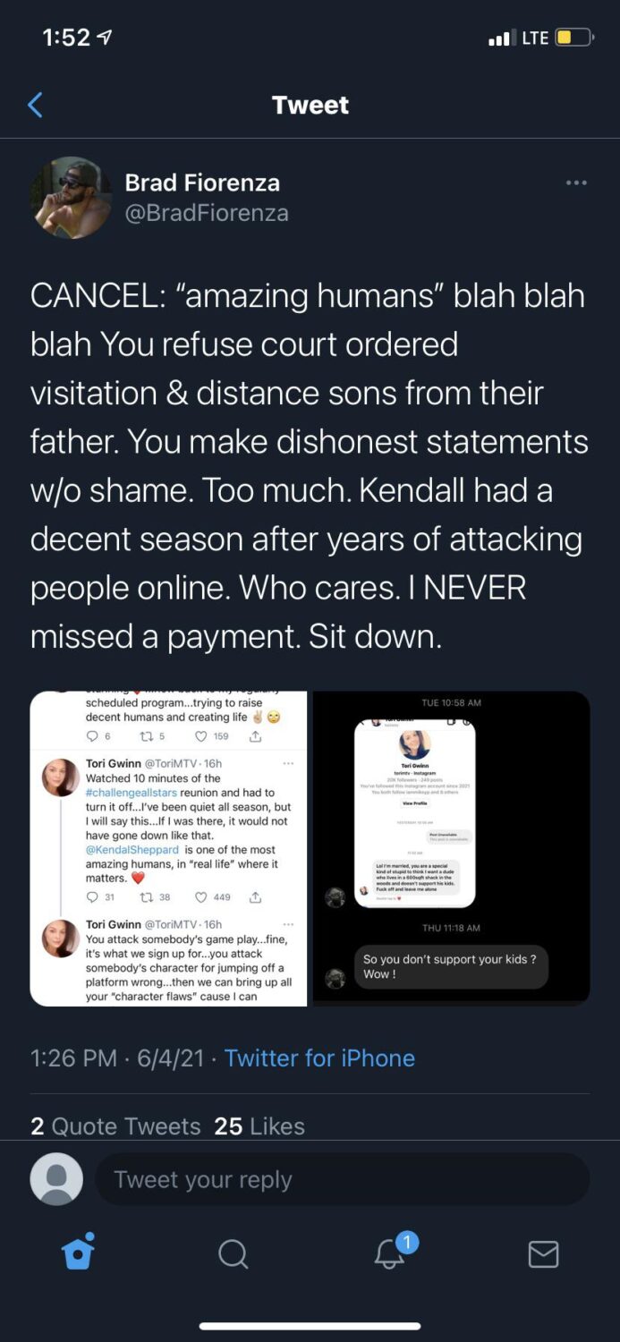View the 2 Quote Tweets
620x1342 pixels.
point(115,1126)
